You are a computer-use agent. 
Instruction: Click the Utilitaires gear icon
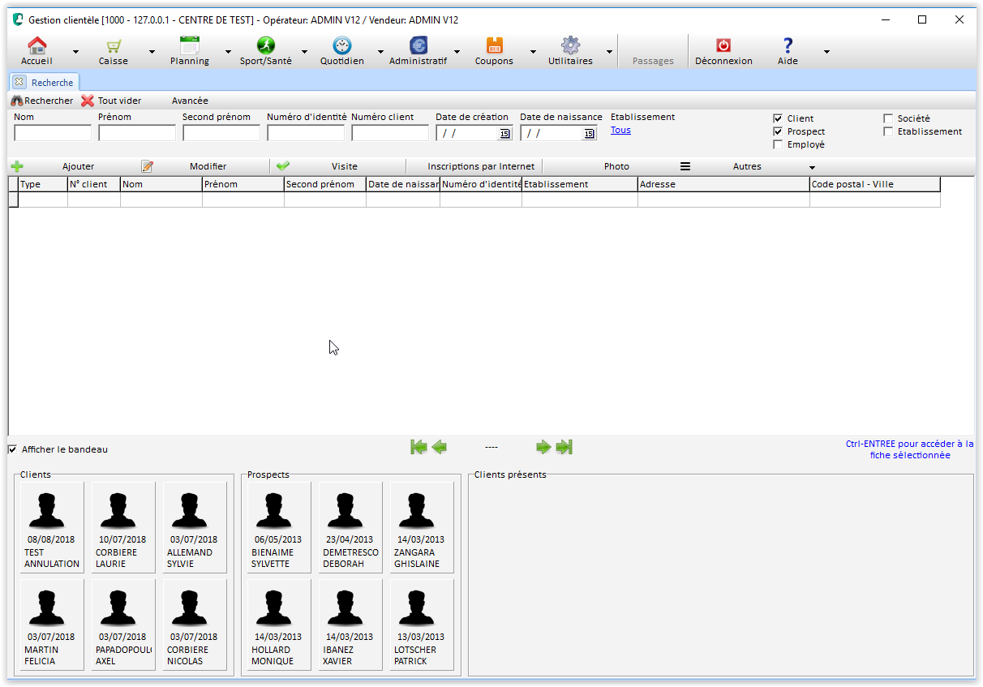pos(570,46)
